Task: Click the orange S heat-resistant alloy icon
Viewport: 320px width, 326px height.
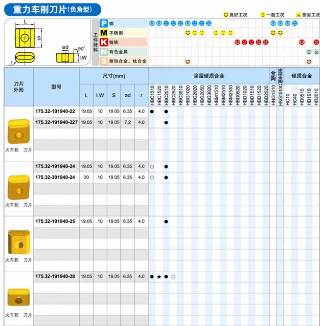Action: pos(104,62)
